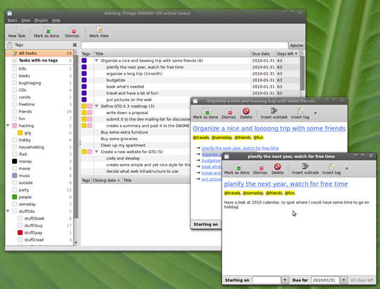Click the New Task toolbar icon

coord(17,30)
